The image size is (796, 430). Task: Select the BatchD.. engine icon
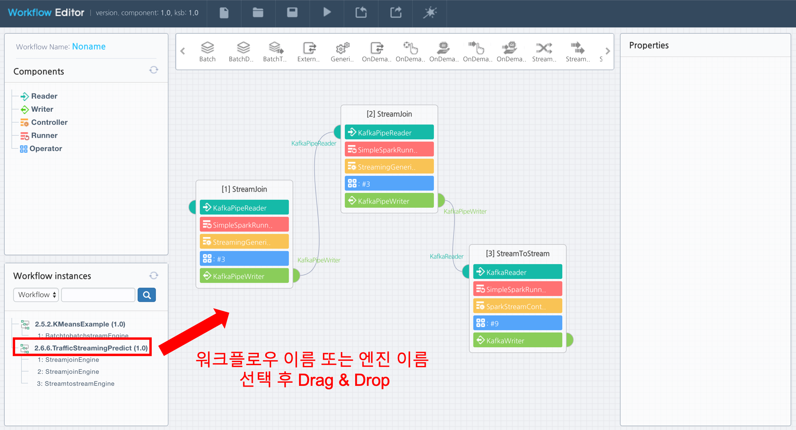click(241, 52)
